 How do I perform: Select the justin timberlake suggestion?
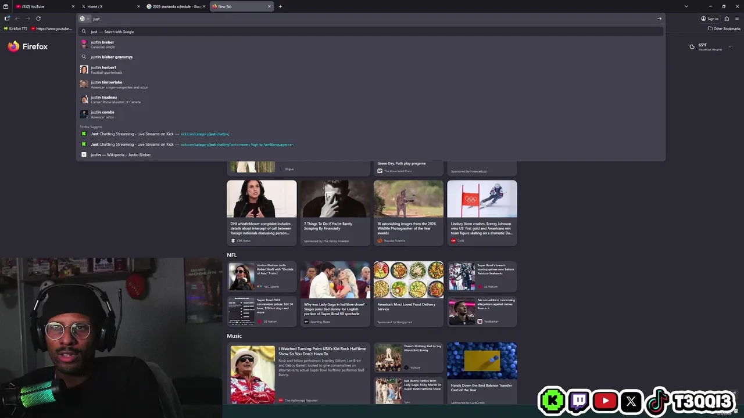pyautogui.click(x=371, y=85)
